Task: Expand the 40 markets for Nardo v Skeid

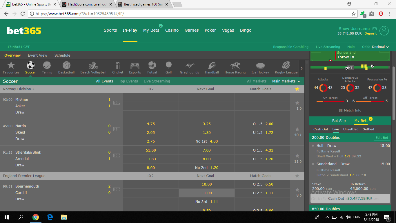Action: tap(298, 135)
